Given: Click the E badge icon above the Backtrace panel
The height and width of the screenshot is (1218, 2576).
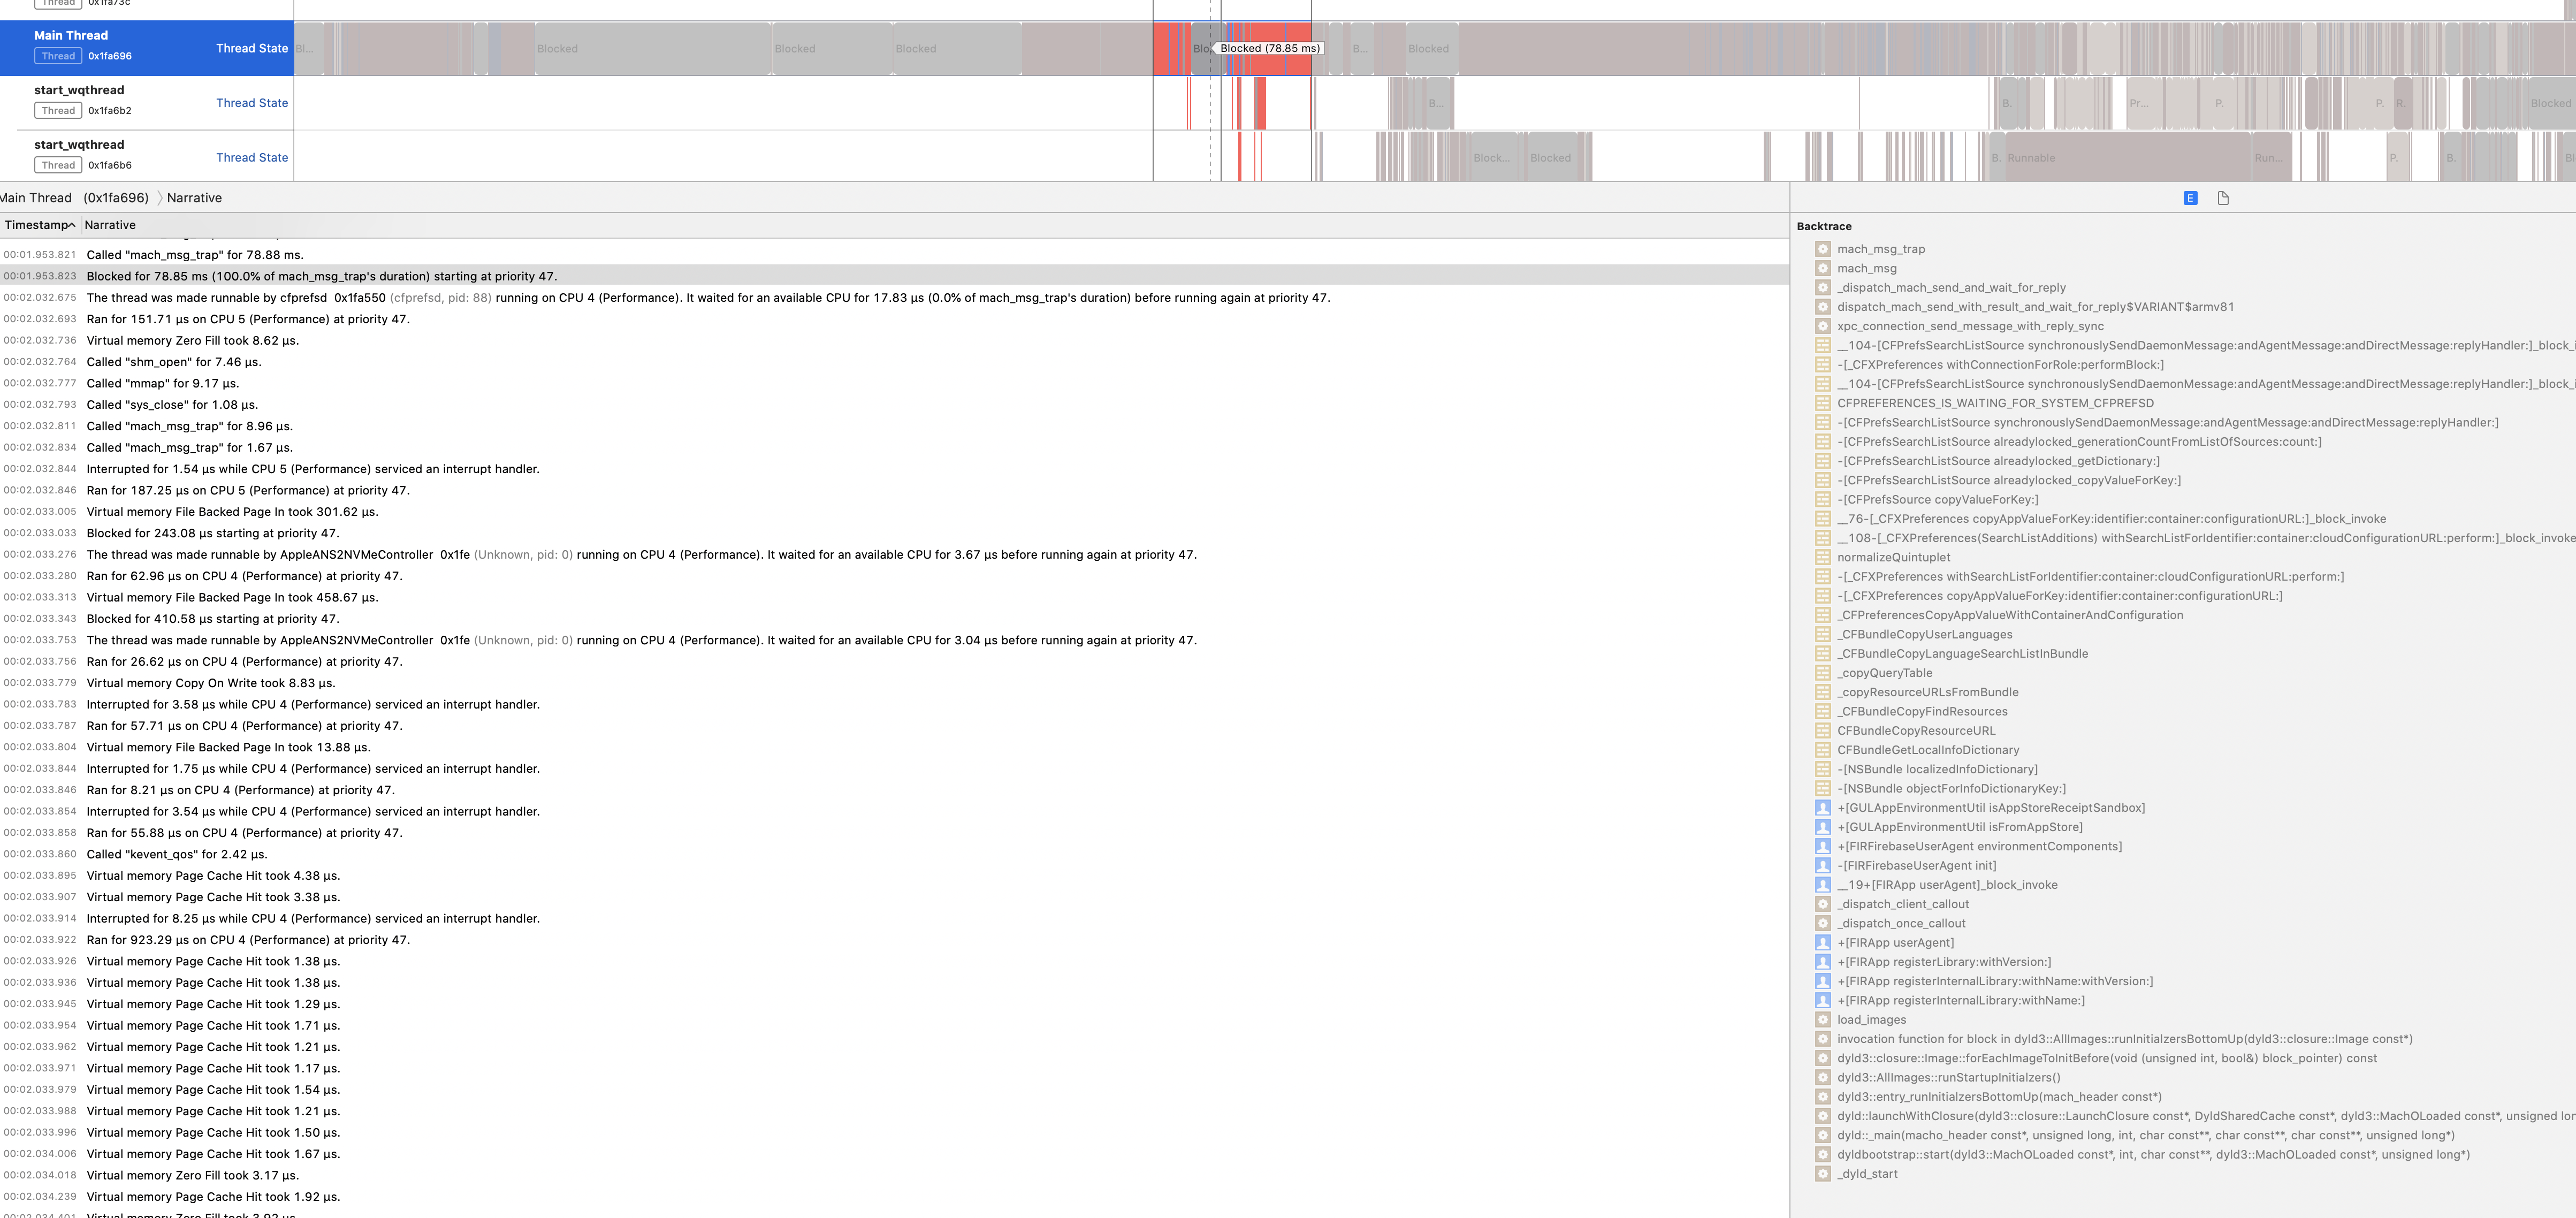Looking at the screenshot, I should pos(2190,197).
